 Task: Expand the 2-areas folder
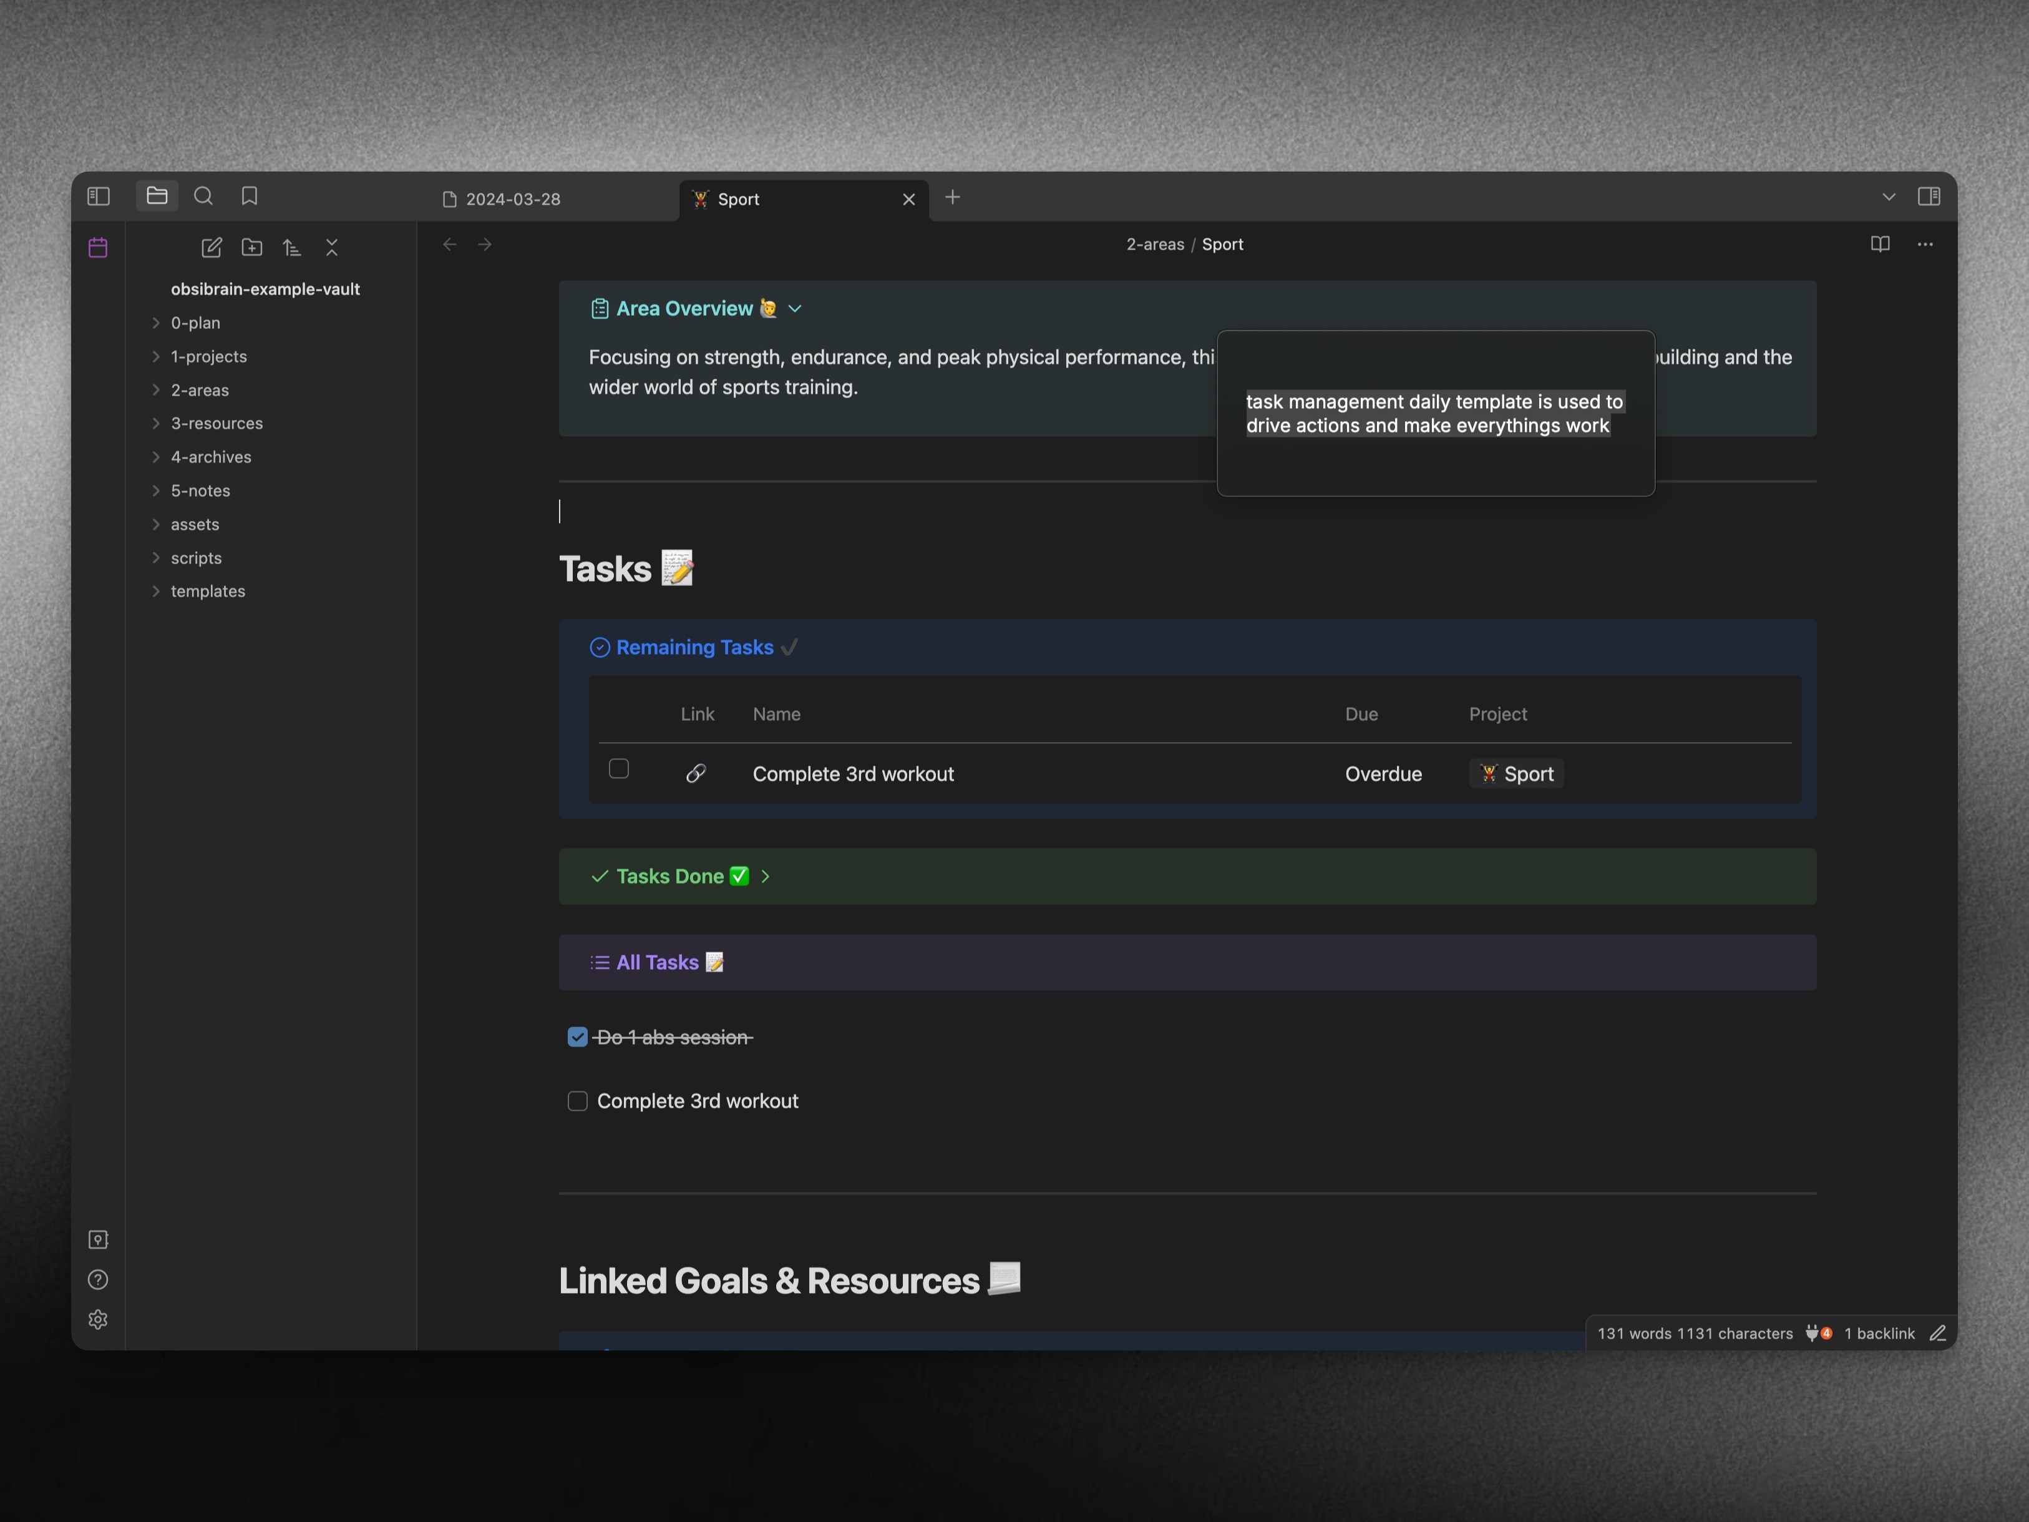coord(199,390)
